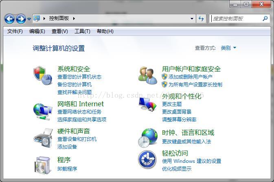Expand the breadcrumb arrow after 控制面板
The image size is (274, 182).
[x=74, y=18]
